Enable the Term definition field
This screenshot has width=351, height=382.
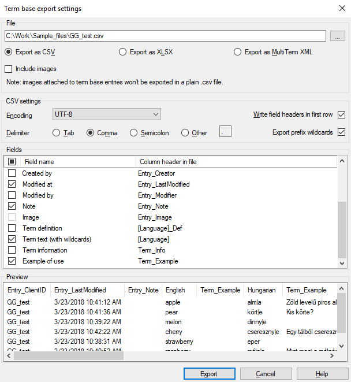point(12,228)
